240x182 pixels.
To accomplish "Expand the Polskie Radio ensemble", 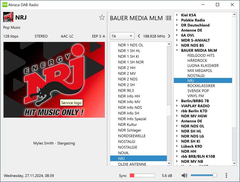I will [177, 20].
